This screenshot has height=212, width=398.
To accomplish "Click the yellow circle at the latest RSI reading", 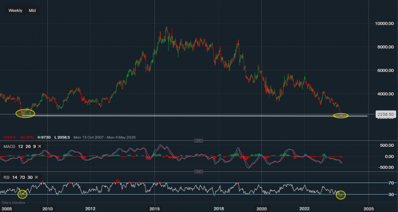I will click(341, 195).
